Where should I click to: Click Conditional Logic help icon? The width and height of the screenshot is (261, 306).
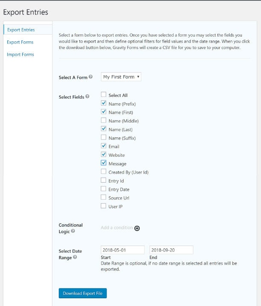pos(73,231)
